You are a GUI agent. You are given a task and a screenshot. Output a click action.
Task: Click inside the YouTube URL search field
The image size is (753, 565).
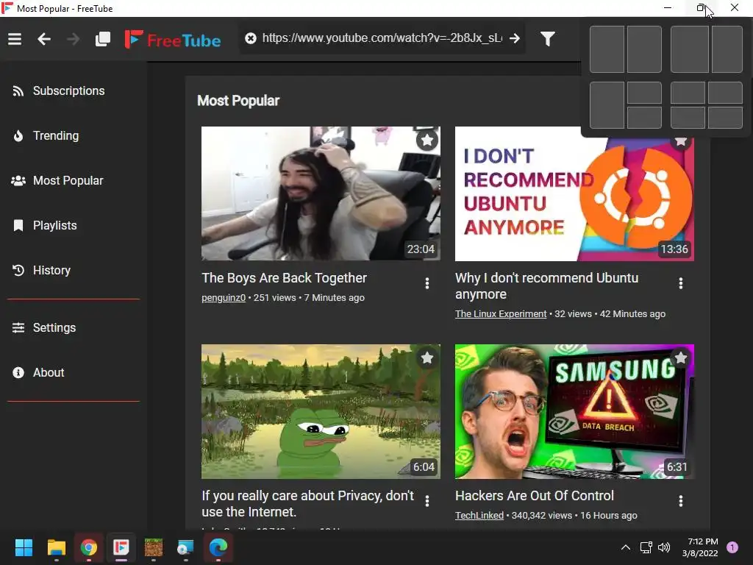[382, 38]
